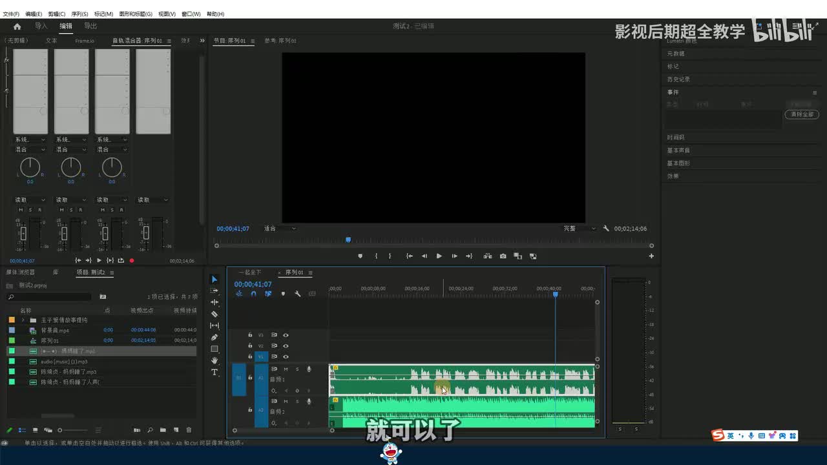This screenshot has height=465, width=827.
Task: Solo audio track A2 in timeline
Action: (x=297, y=402)
